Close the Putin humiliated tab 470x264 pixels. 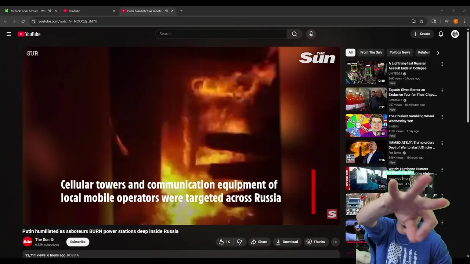pyautogui.click(x=172, y=11)
